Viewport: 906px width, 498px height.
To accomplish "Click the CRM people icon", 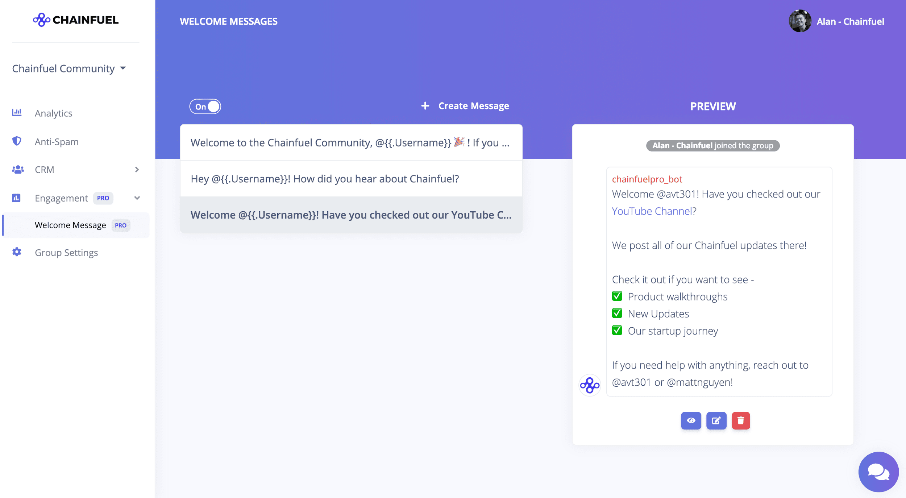I will pos(17,169).
